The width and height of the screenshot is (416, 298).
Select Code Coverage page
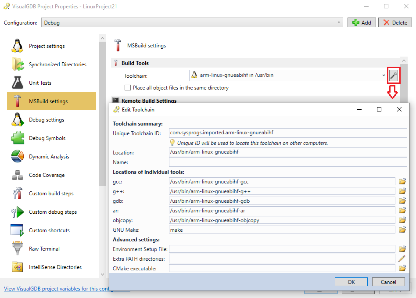point(51,175)
